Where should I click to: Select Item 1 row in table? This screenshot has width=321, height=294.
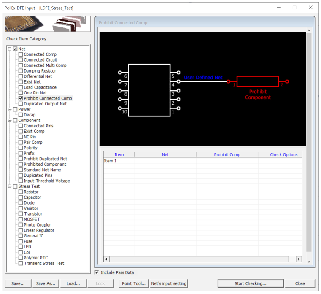[x=110, y=161]
